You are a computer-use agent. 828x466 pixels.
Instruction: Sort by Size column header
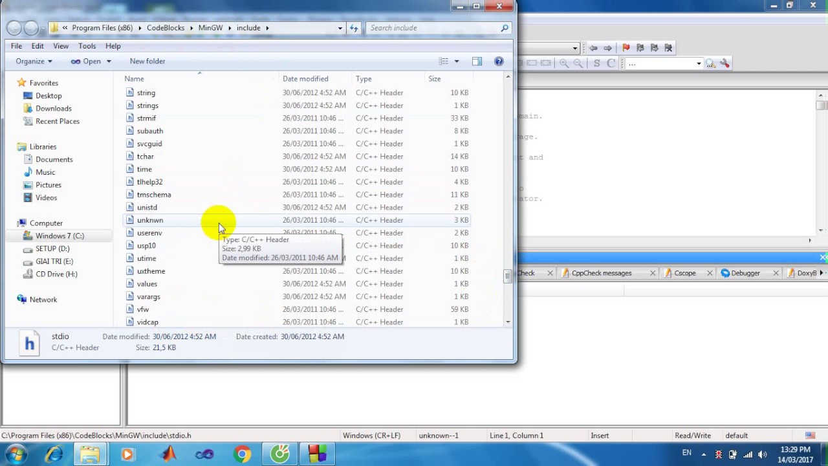448,79
